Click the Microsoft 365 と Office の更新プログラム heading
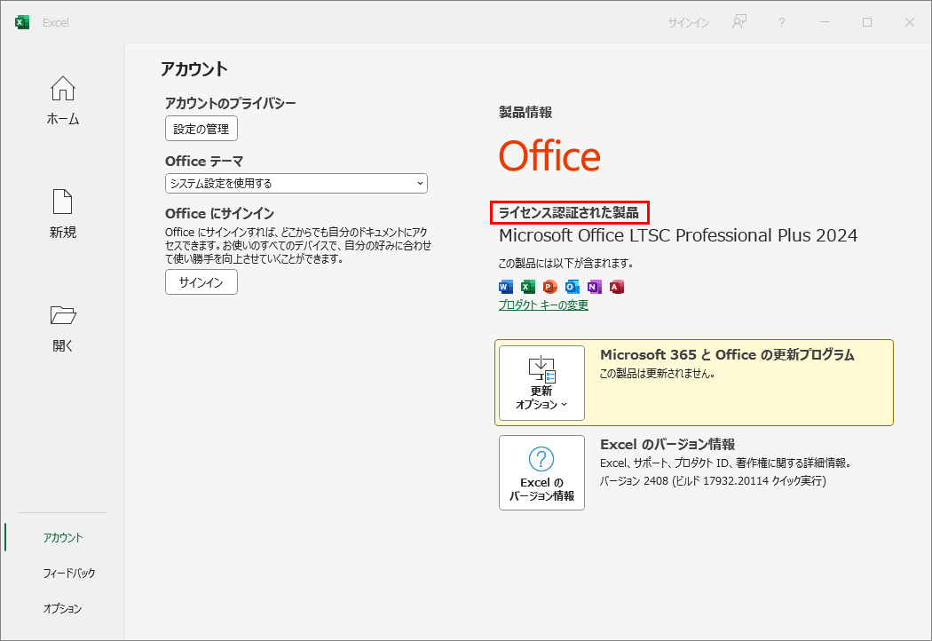This screenshot has height=641, width=932. (727, 355)
